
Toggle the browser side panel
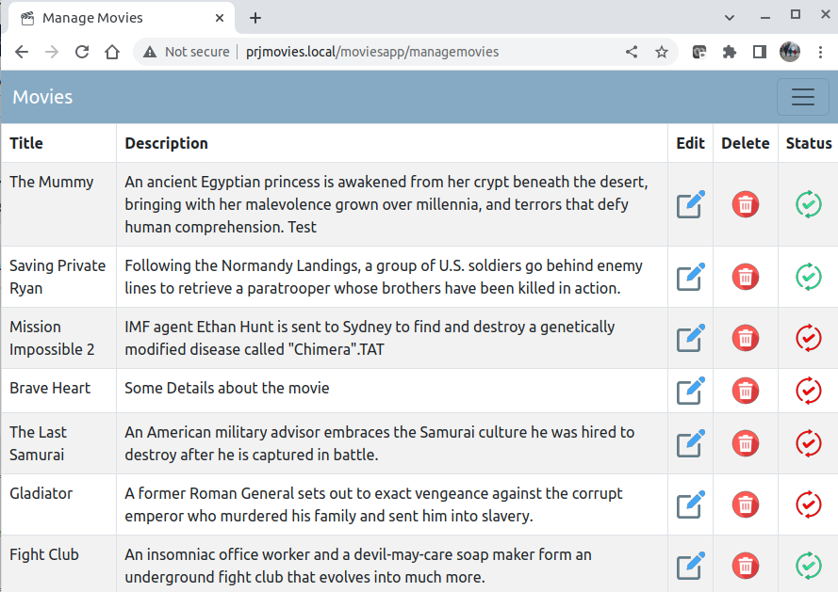(760, 52)
